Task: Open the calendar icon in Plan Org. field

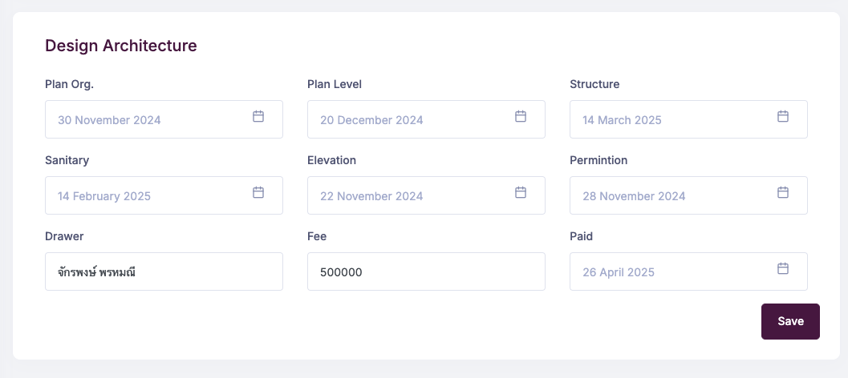Action: click(x=258, y=116)
